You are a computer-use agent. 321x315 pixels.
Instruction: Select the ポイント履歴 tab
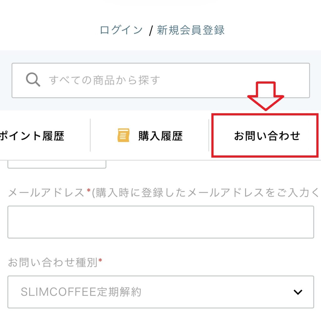(x=33, y=136)
